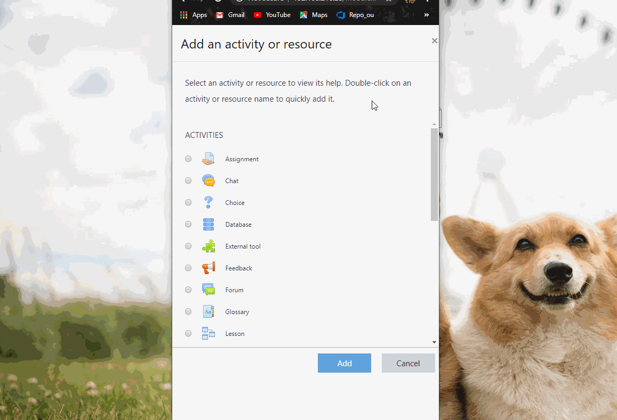Click the External tool label
The width and height of the screenshot is (617, 420).
(x=243, y=246)
